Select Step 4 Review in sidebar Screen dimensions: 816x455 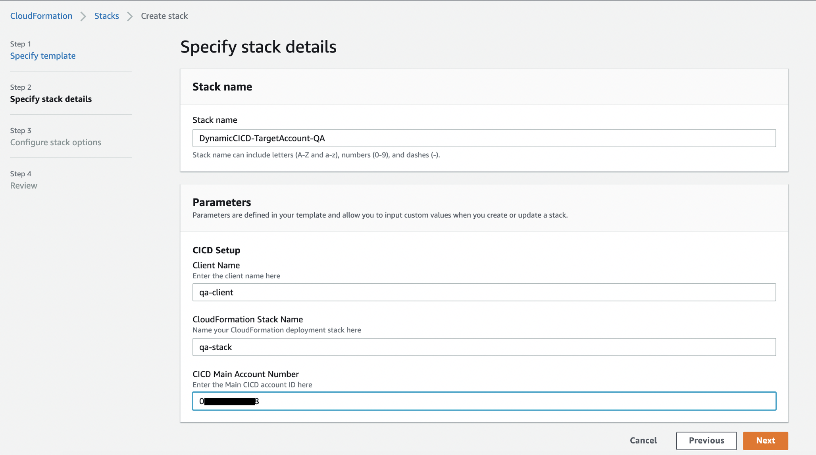[23, 185]
